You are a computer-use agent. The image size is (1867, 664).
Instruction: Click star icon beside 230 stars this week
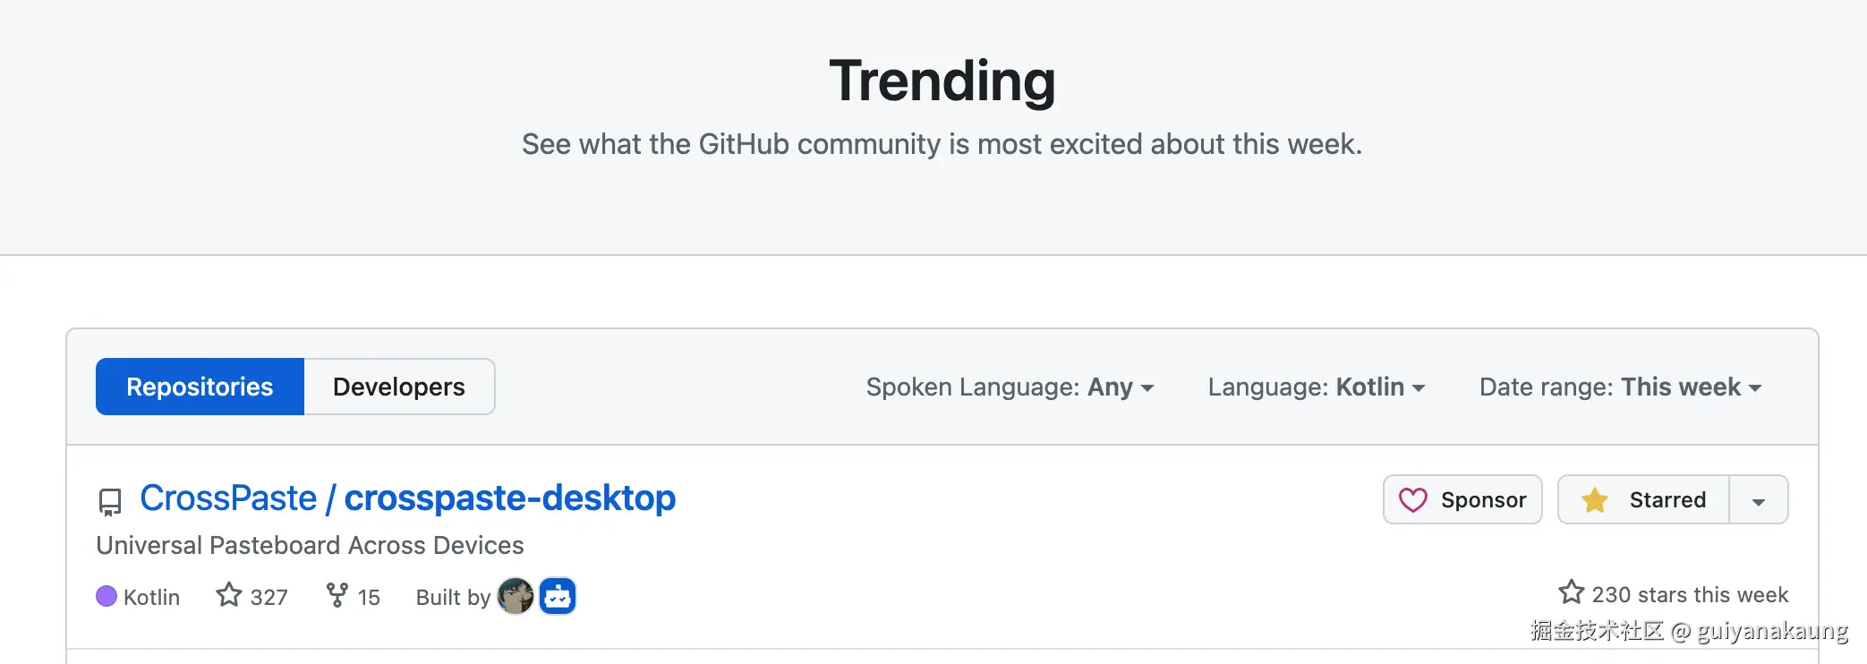coord(1571,592)
